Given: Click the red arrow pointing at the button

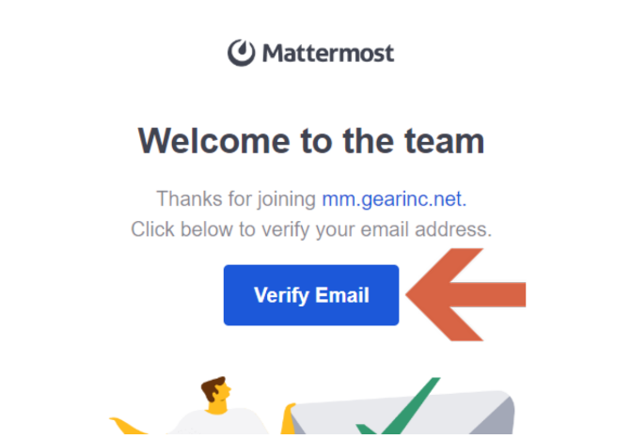Looking at the screenshot, I should coord(465,294).
